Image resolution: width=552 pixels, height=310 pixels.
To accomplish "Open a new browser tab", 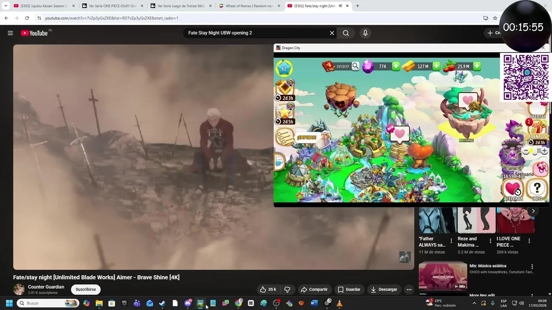I will pos(358,6).
